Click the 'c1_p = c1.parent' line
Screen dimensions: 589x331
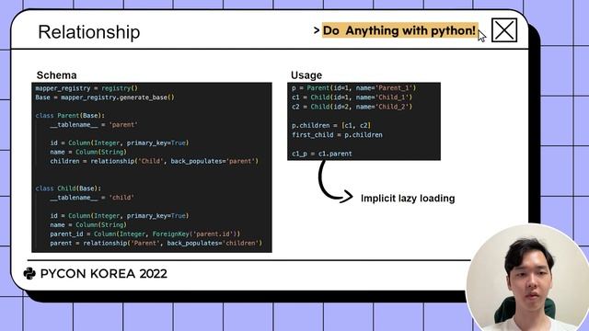[x=322, y=154]
